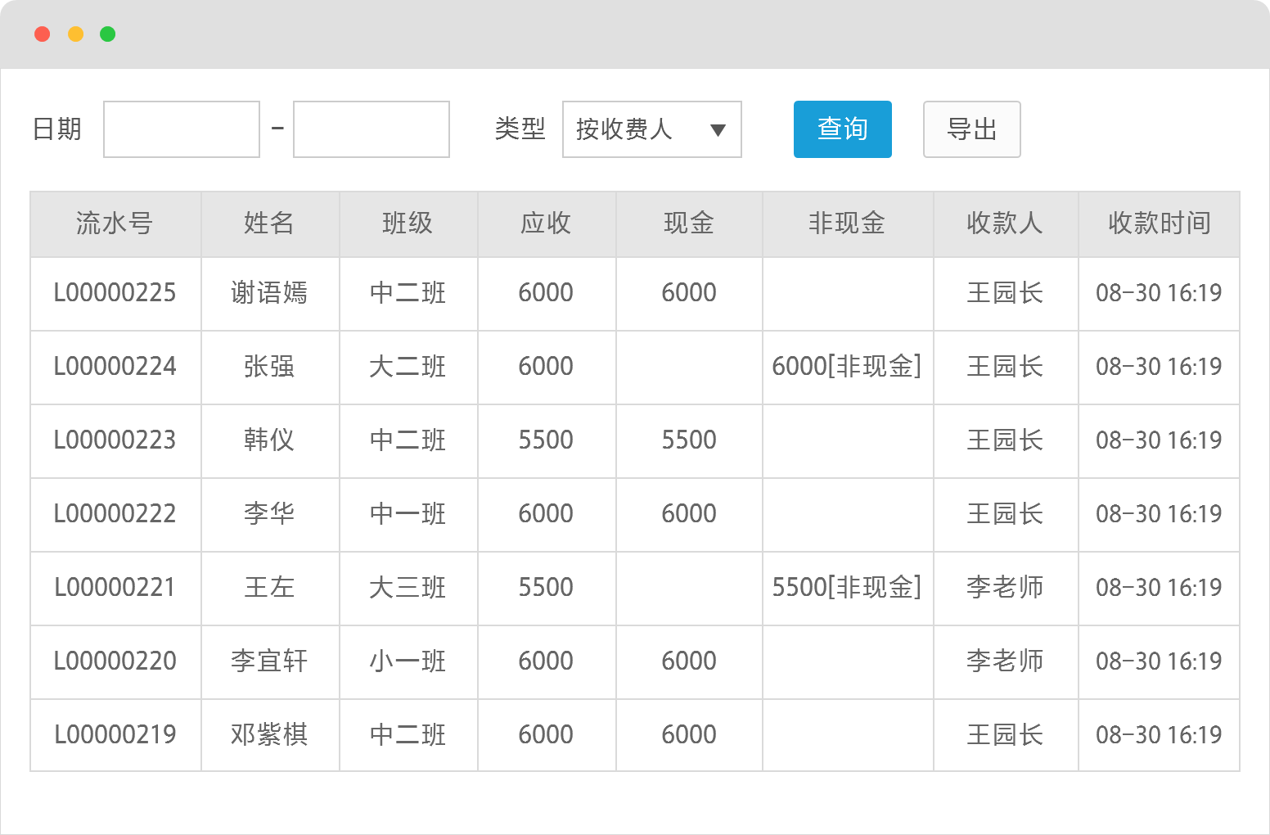This screenshot has height=835, width=1270.
Task: Select the row with serial L00000225
Action: [x=115, y=293]
